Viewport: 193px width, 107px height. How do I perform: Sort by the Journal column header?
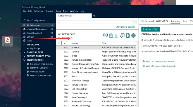(85, 43)
